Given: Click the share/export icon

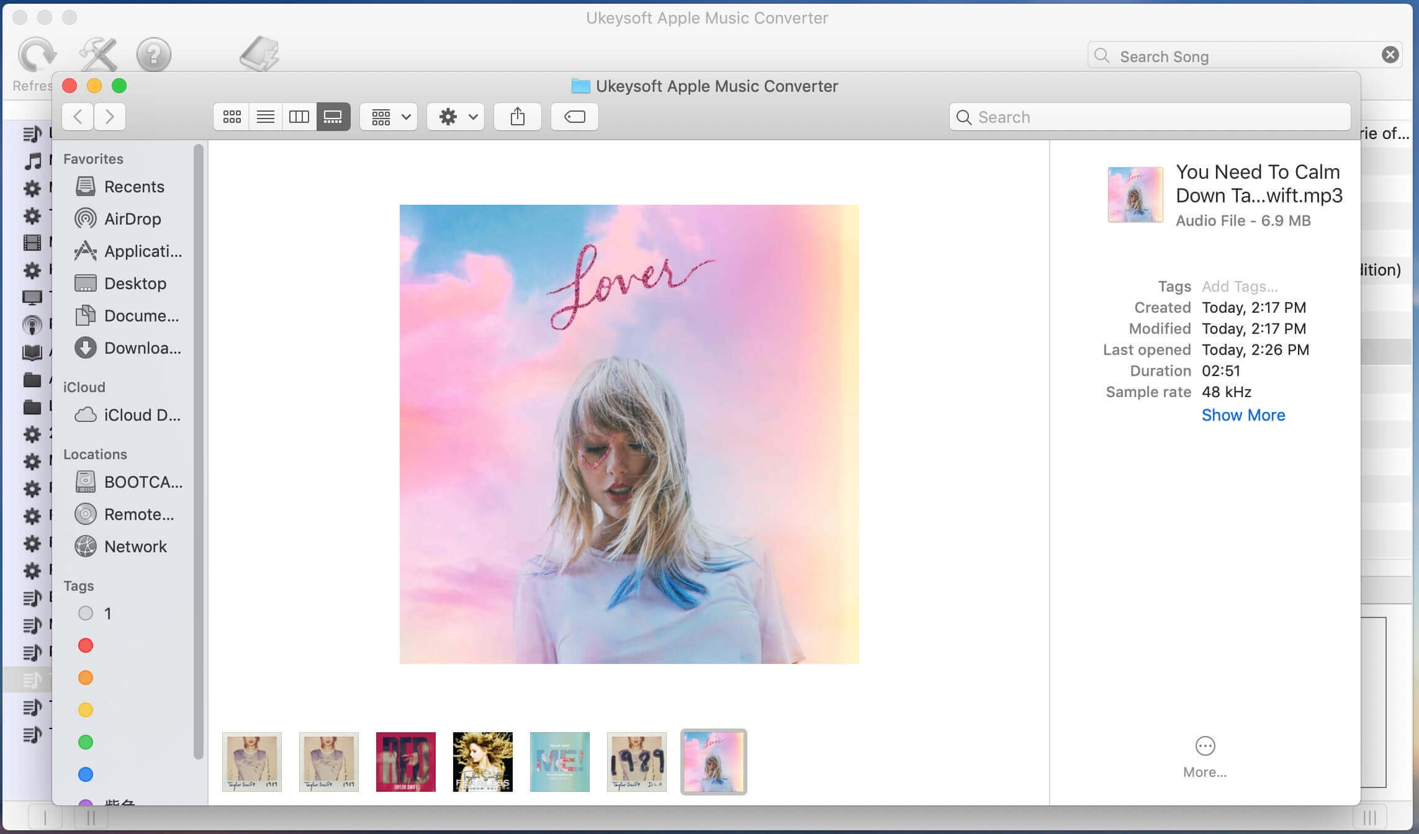Looking at the screenshot, I should 516,116.
